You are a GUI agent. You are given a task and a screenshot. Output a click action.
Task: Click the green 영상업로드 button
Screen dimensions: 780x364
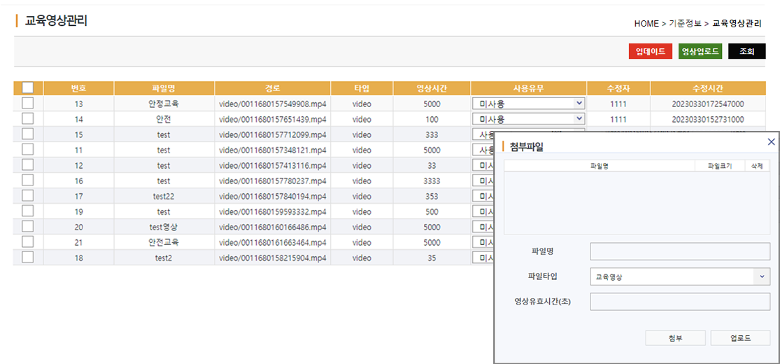point(700,51)
